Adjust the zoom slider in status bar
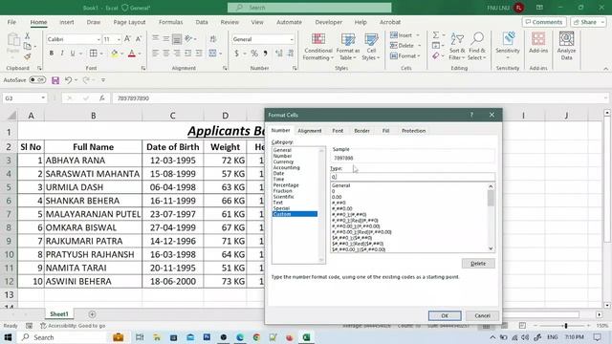Viewport: 612px width, 344px height. (x=565, y=325)
